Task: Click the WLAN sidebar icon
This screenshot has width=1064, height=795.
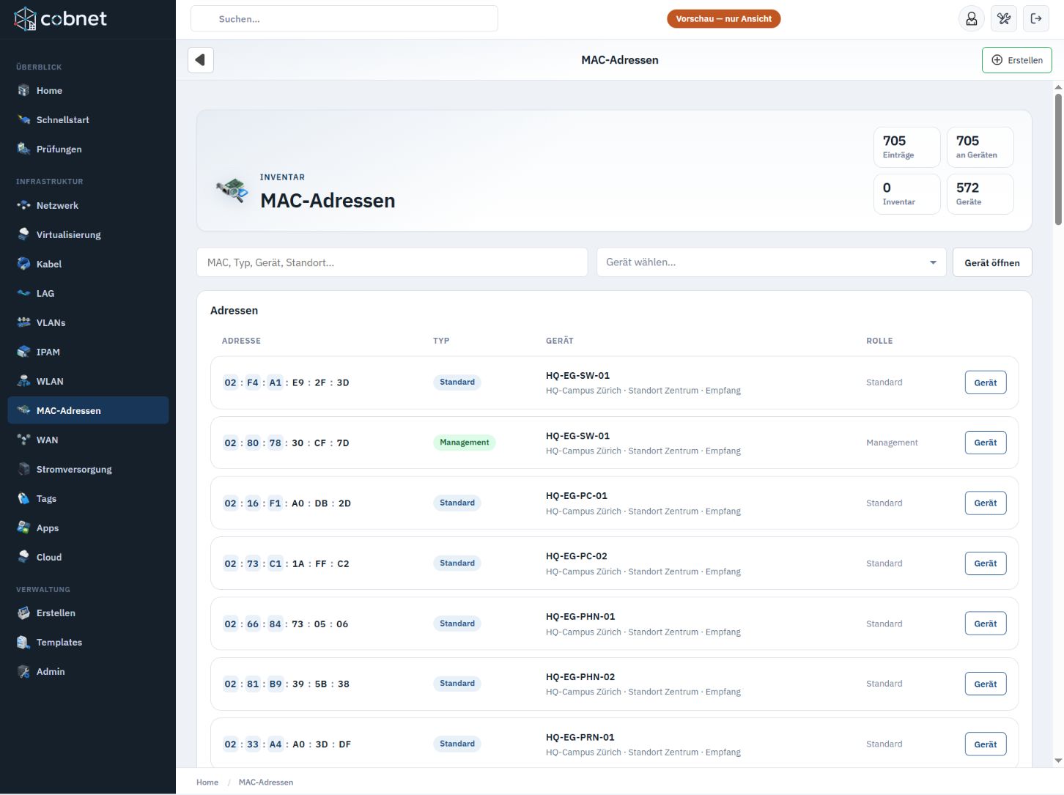Action: 23,382
